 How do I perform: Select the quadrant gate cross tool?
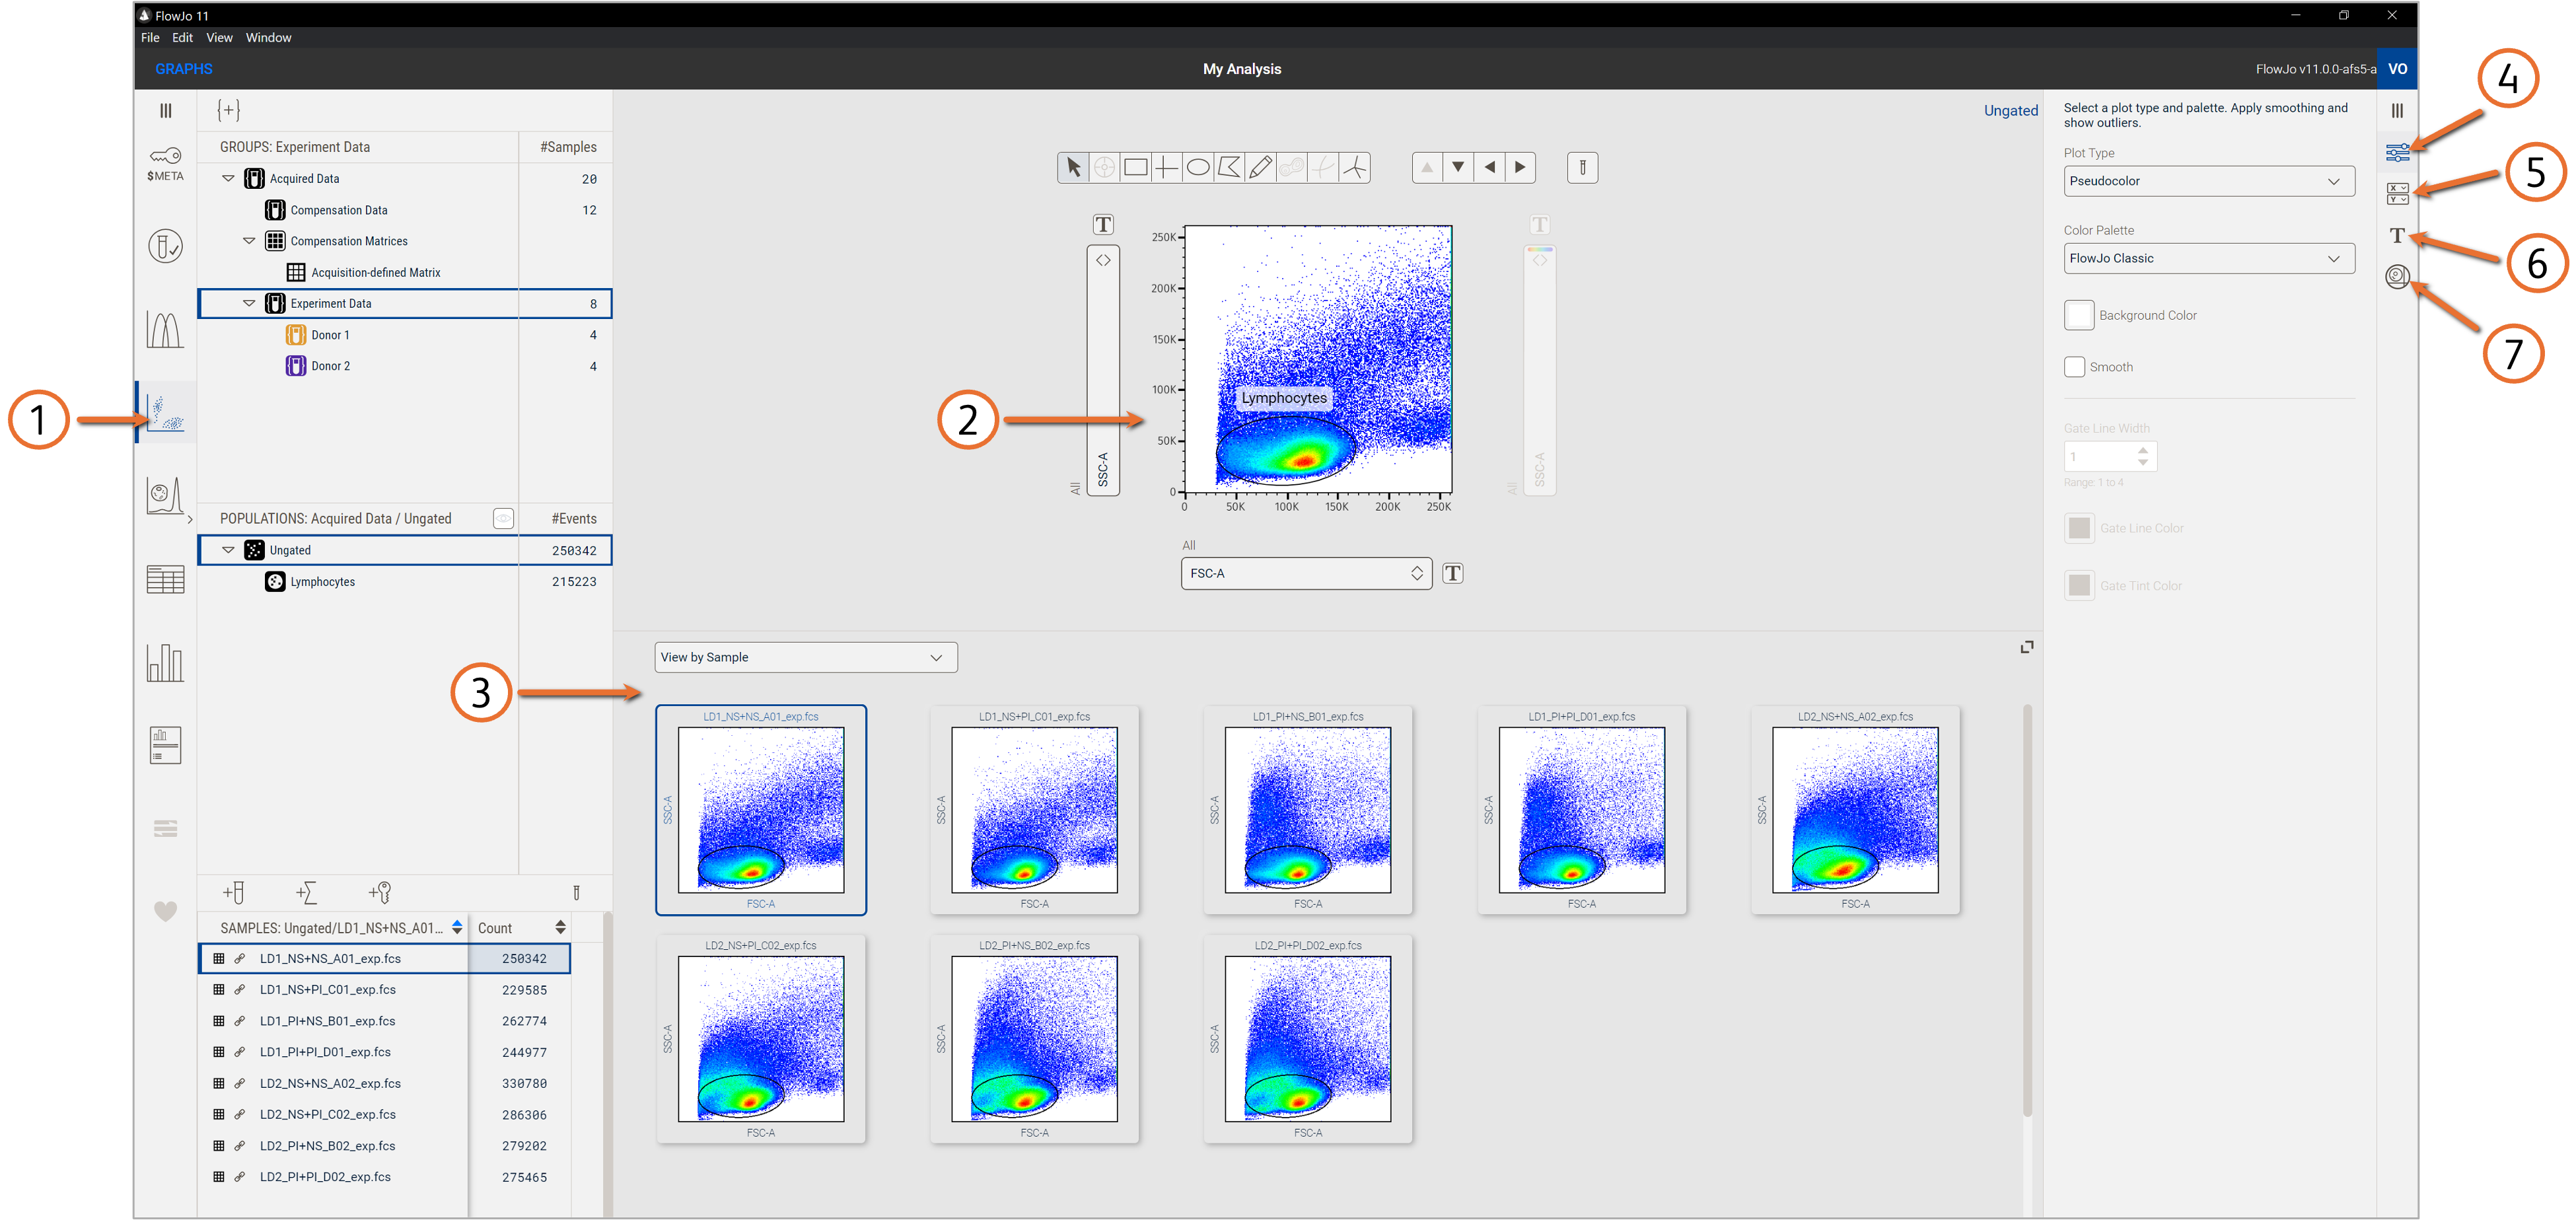click(1166, 168)
